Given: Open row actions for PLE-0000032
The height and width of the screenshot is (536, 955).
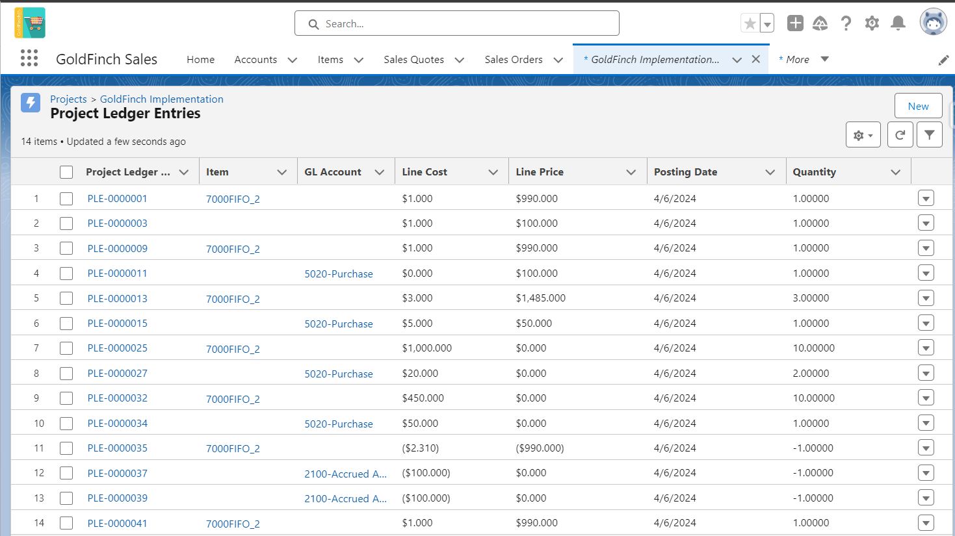Looking at the screenshot, I should [x=926, y=398].
